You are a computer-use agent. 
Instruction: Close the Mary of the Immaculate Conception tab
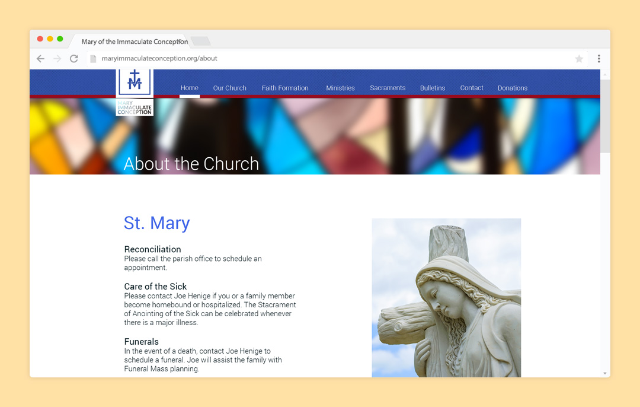click(179, 41)
